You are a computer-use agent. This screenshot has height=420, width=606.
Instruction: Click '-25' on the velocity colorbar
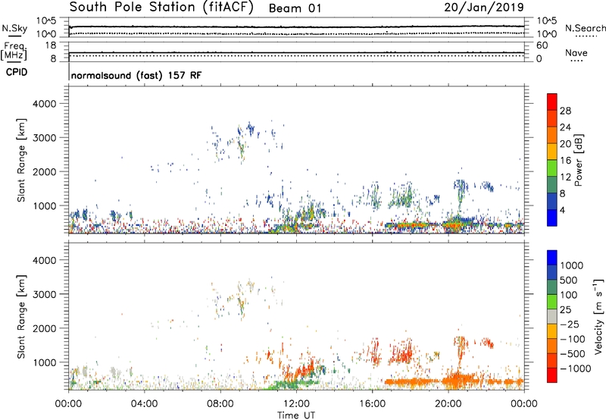(x=570, y=324)
